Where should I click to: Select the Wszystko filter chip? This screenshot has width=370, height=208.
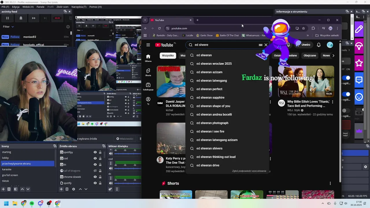click(x=168, y=55)
